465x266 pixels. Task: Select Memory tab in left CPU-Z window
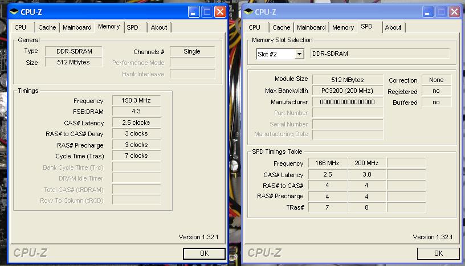coord(109,26)
